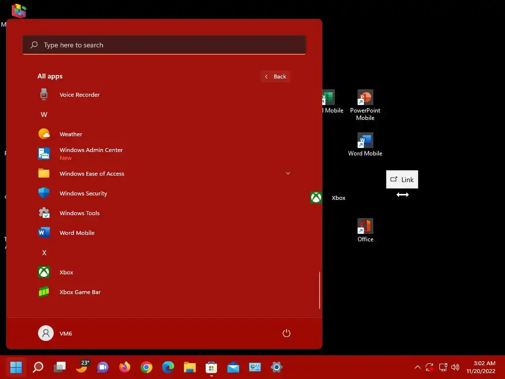The height and width of the screenshot is (379, 505).
Task: Click the VM6 user account avatar
Action: tap(46, 333)
